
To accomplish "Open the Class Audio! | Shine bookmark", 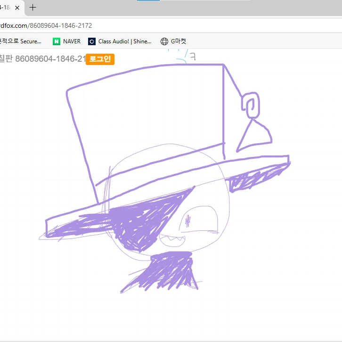I will pyautogui.click(x=125, y=41).
